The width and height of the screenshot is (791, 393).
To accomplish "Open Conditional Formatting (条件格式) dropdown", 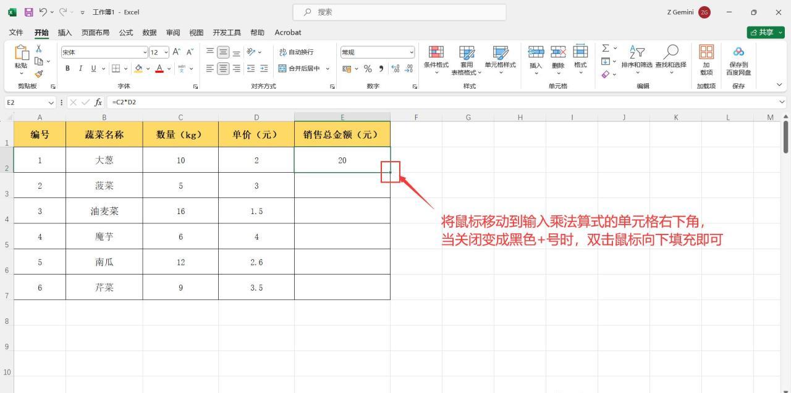I will tap(436, 60).
